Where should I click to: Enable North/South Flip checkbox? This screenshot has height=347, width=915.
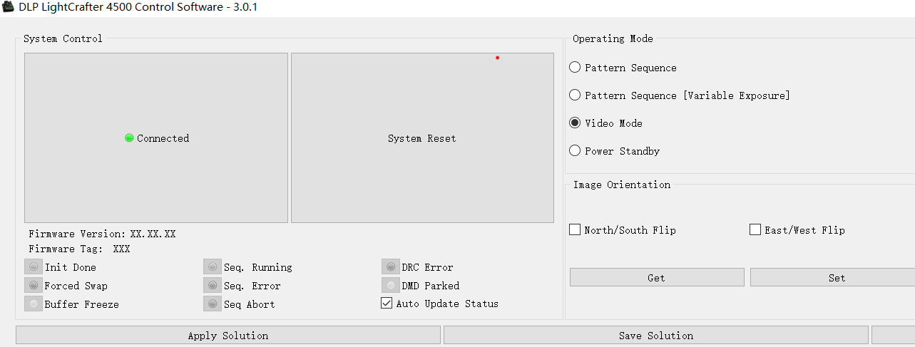click(575, 230)
